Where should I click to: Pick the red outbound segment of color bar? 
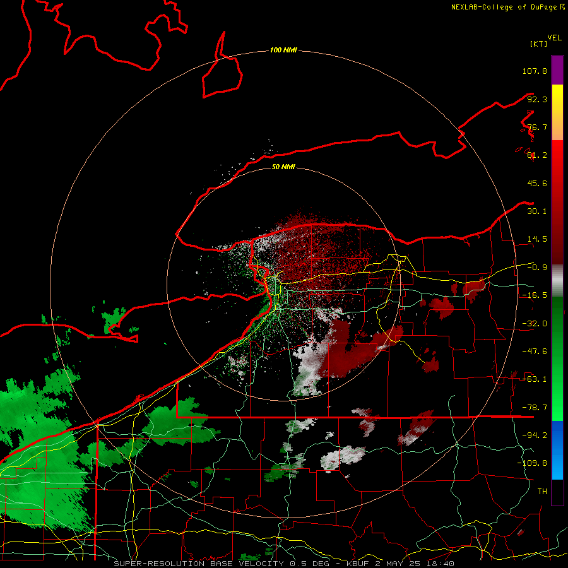click(x=557, y=203)
